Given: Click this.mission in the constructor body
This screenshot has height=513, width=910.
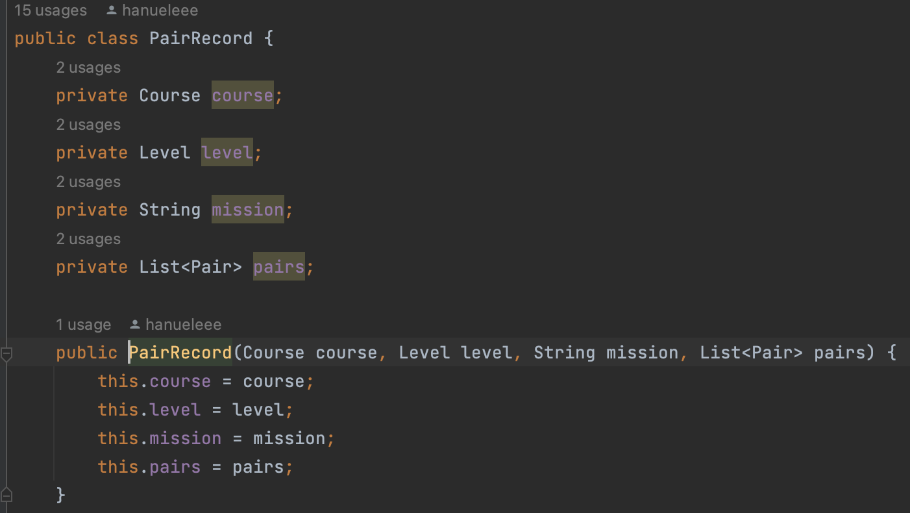Looking at the screenshot, I should 160,438.
